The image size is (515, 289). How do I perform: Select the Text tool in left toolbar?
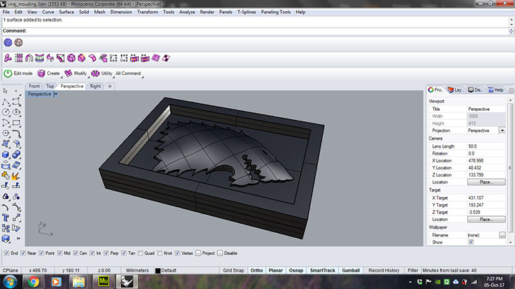coord(6,218)
